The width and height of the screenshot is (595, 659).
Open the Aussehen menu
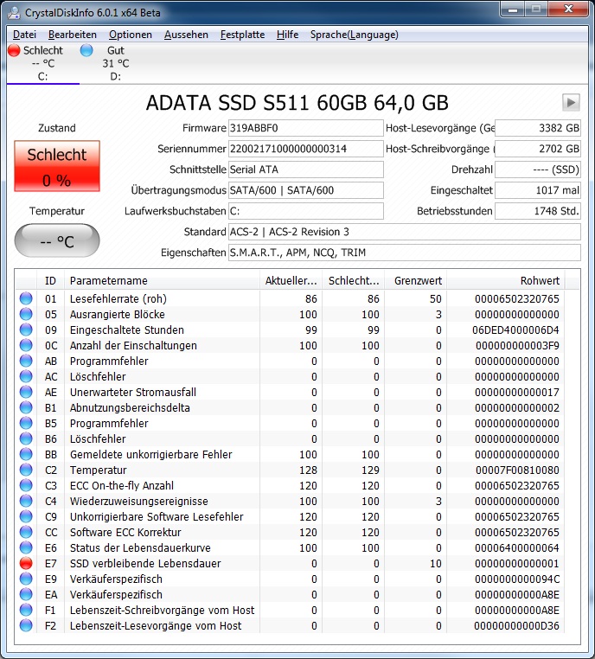point(186,35)
